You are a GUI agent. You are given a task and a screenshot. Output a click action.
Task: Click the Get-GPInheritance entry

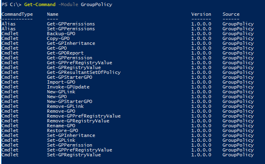click(71, 43)
